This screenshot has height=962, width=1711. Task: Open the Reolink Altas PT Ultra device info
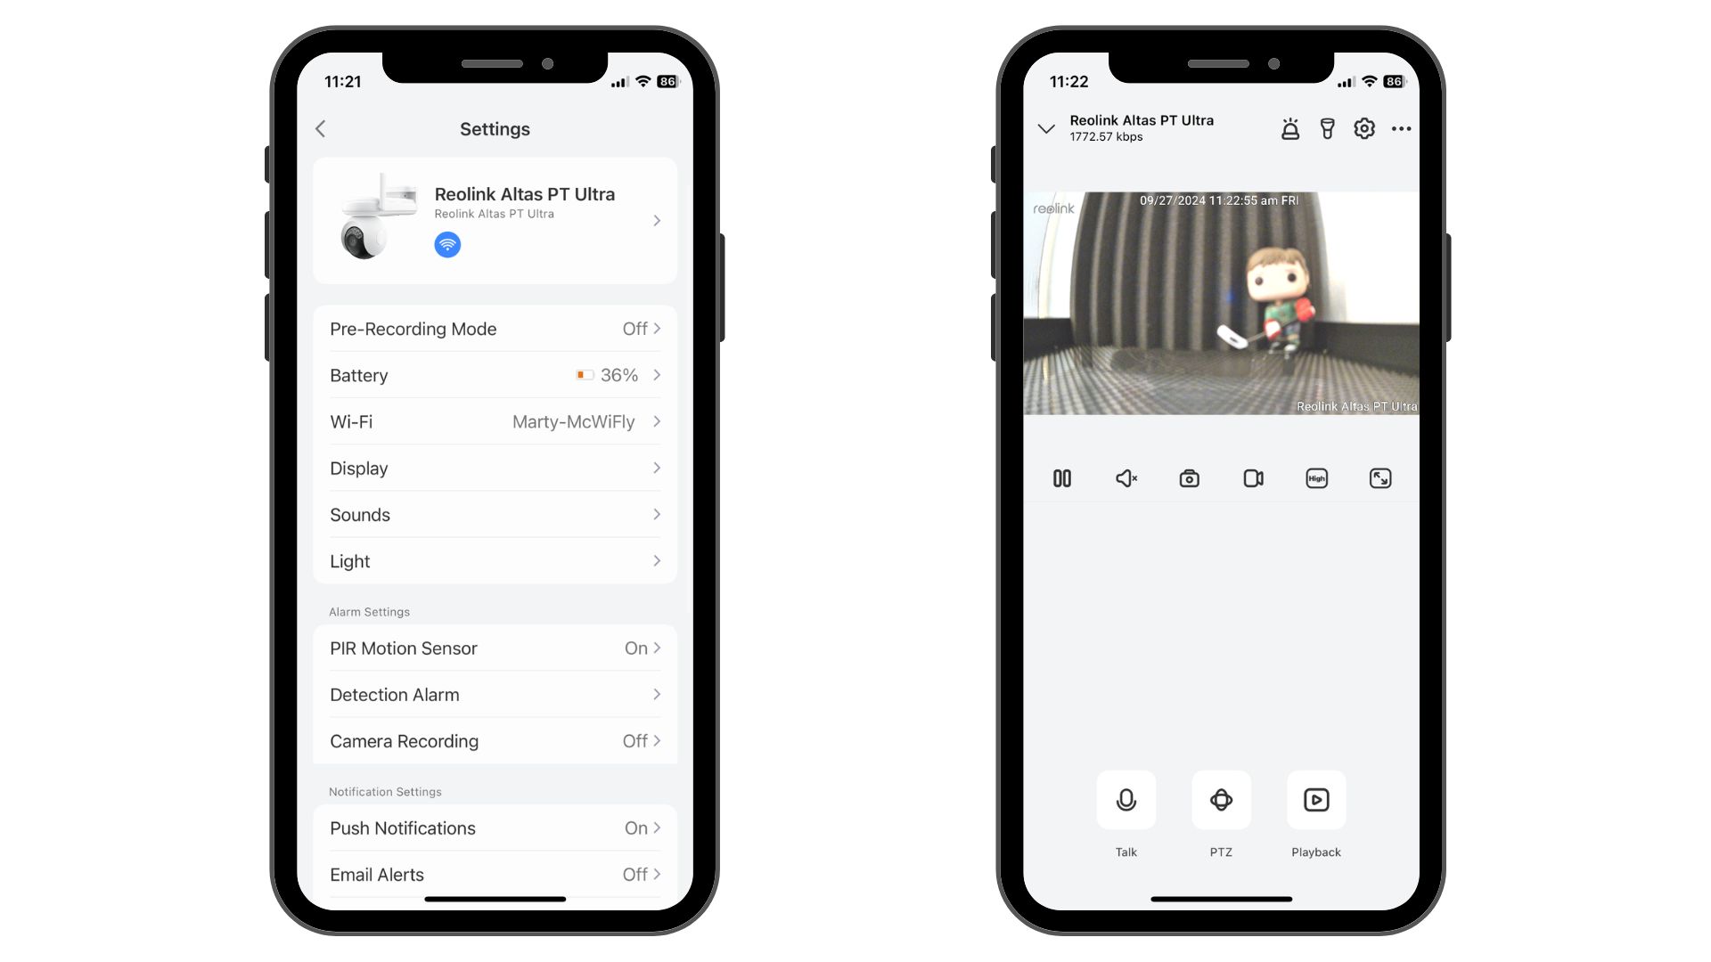click(x=494, y=220)
